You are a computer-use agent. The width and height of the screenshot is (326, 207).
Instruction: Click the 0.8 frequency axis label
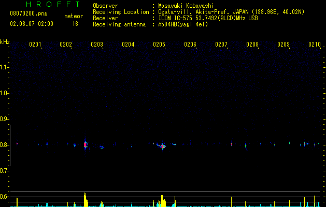pyautogui.click(x=5, y=145)
